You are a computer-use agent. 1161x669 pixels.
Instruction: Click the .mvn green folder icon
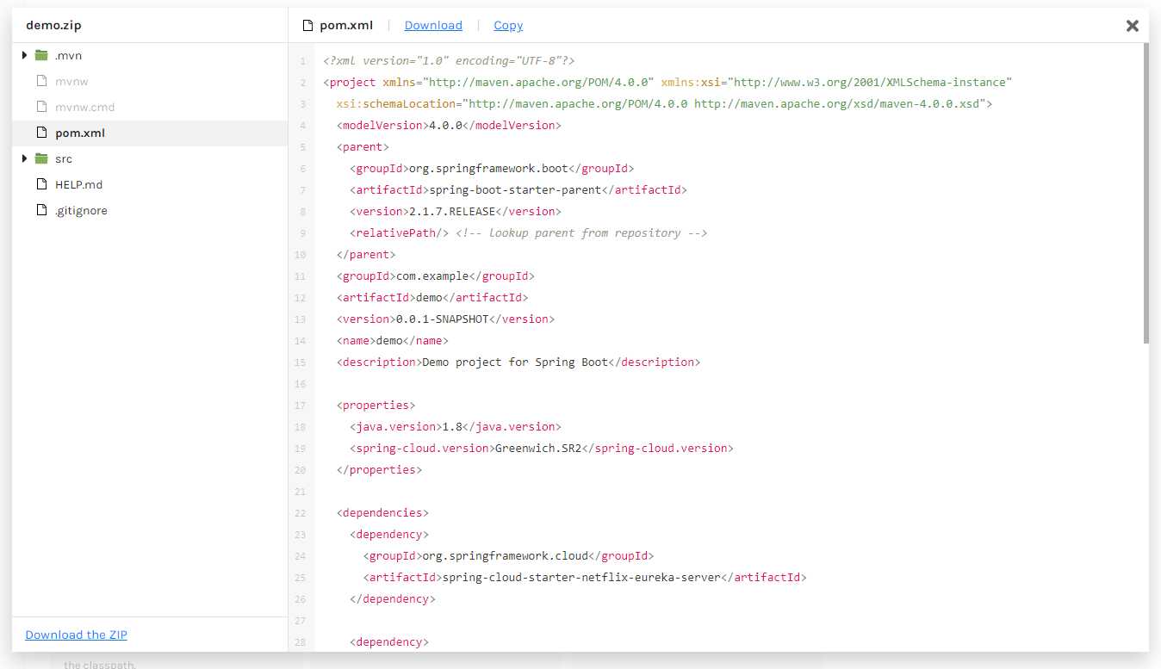(x=41, y=56)
